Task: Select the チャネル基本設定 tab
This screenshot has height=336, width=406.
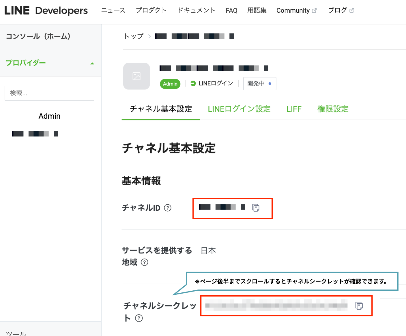Action: [x=161, y=109]
